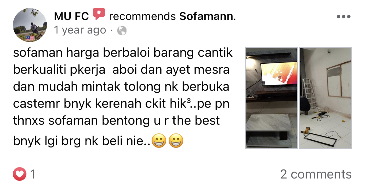Click the word recommends in header
The height and width of the screenshot is (188, 365).
pos(142,17)
